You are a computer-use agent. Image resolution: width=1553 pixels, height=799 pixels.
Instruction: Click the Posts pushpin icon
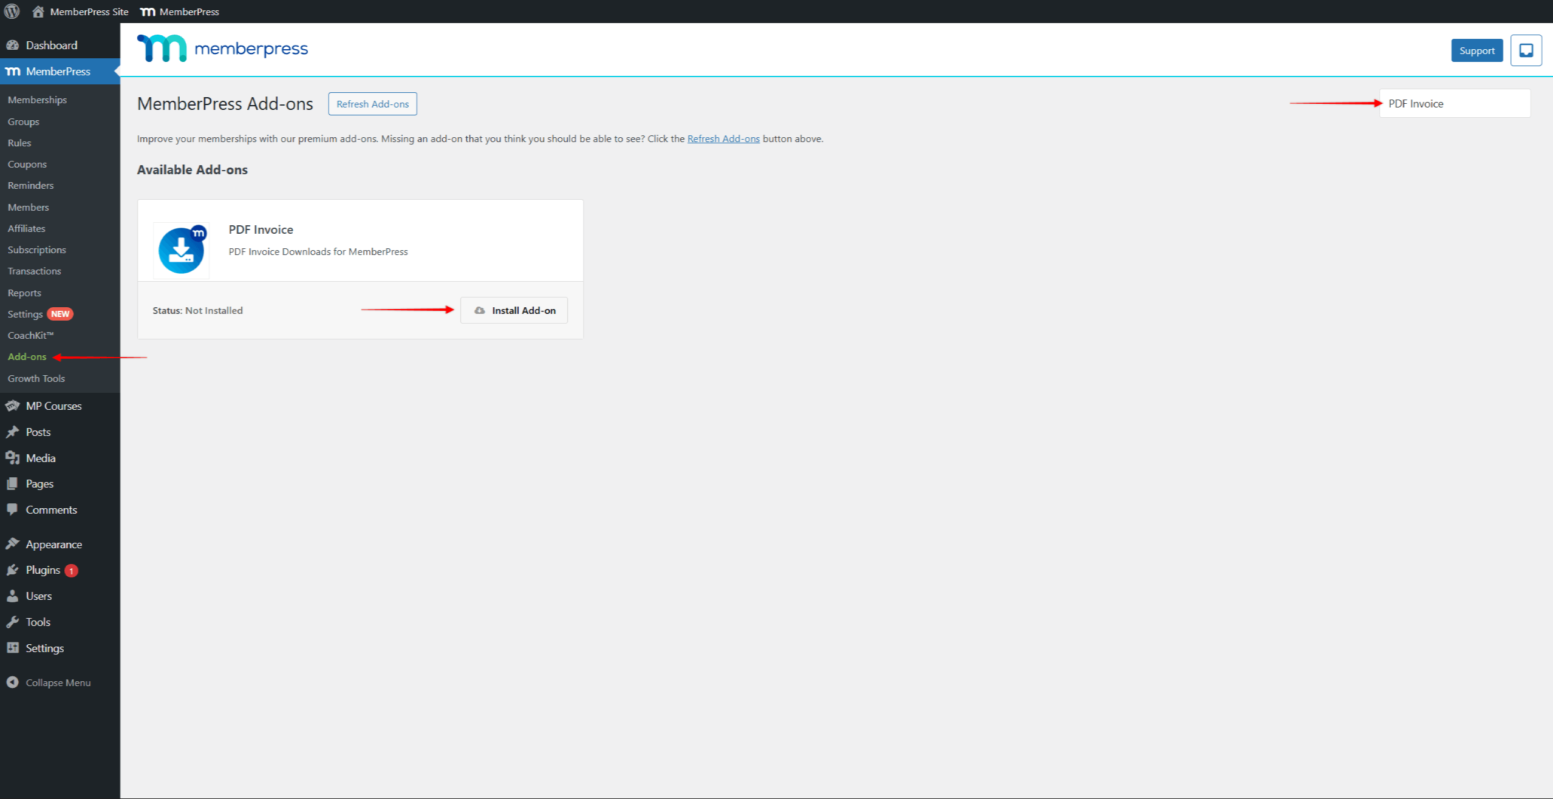12,432
